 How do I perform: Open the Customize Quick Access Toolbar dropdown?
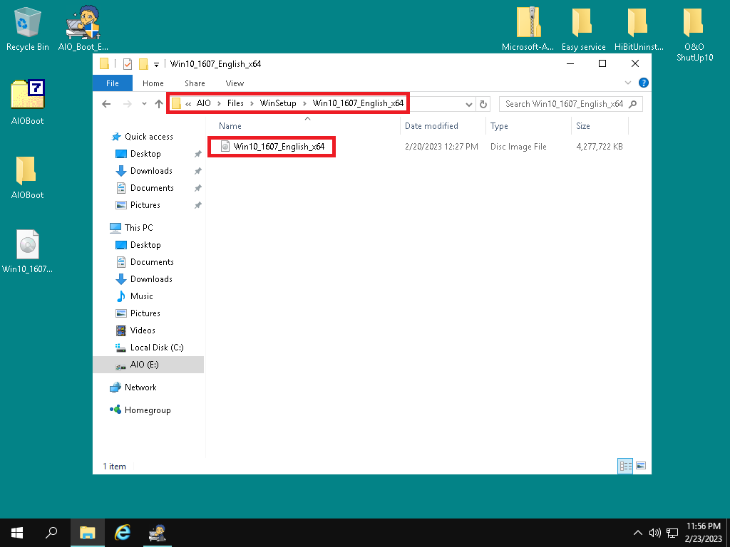coord(156,64)
